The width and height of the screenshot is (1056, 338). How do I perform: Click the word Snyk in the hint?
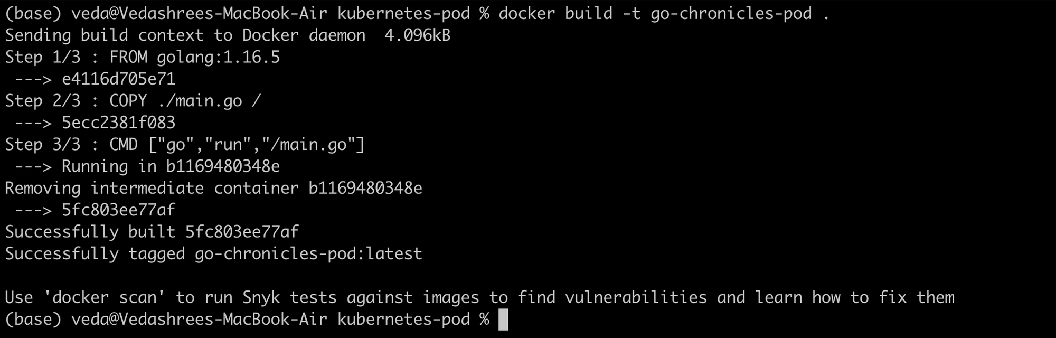point(261,297)
